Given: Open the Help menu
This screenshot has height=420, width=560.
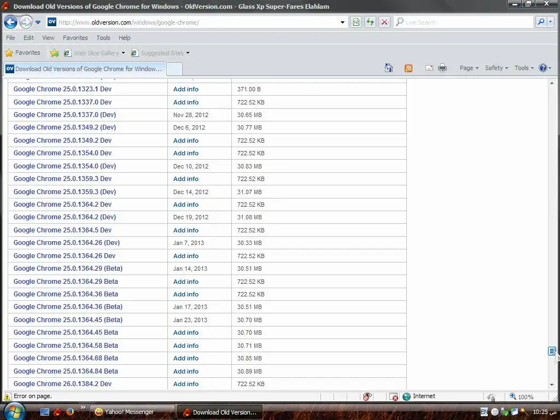Looking at the screenshot, I should [x=124, y=38].
